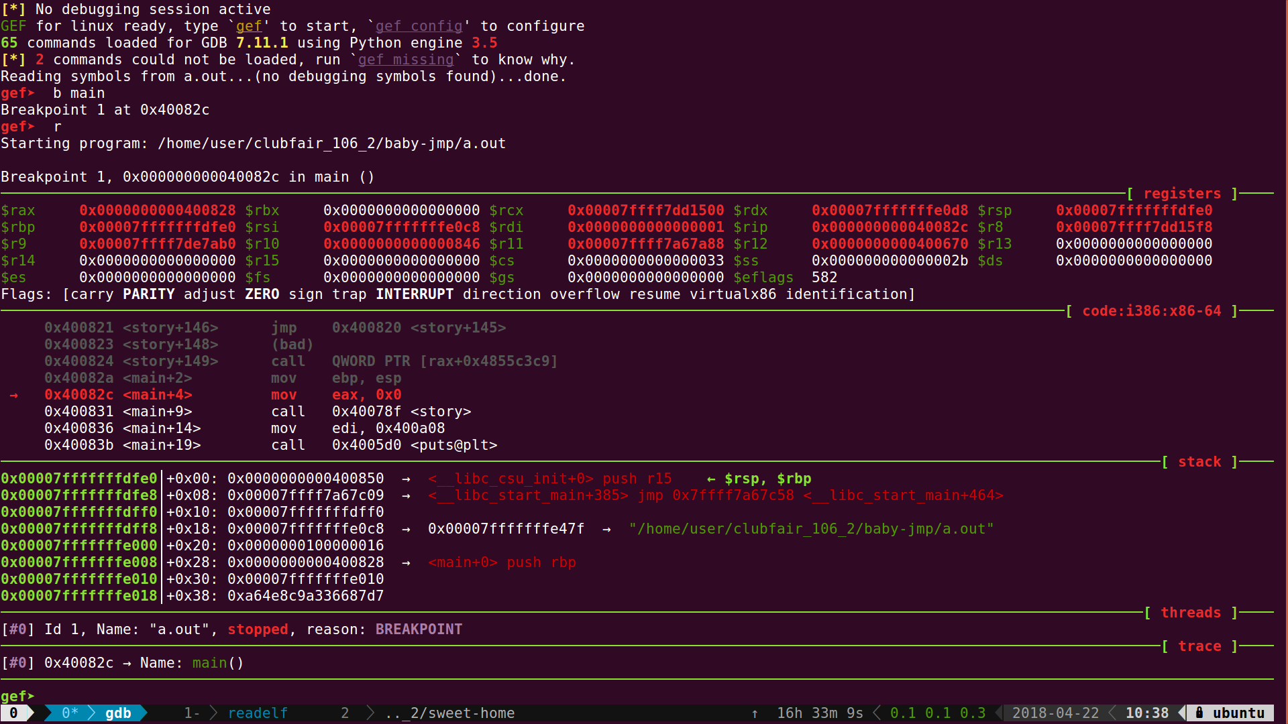Click the gef prompt input line at bottom
This screenshot has height=724, width=1288.
[201, 696]
